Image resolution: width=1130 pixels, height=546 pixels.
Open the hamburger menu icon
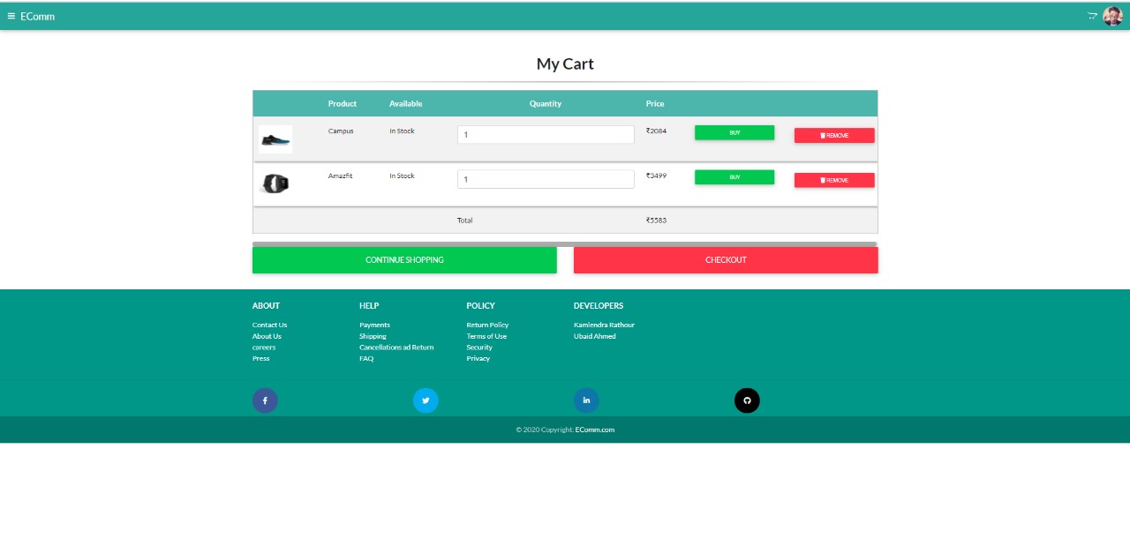coord(11,16)
